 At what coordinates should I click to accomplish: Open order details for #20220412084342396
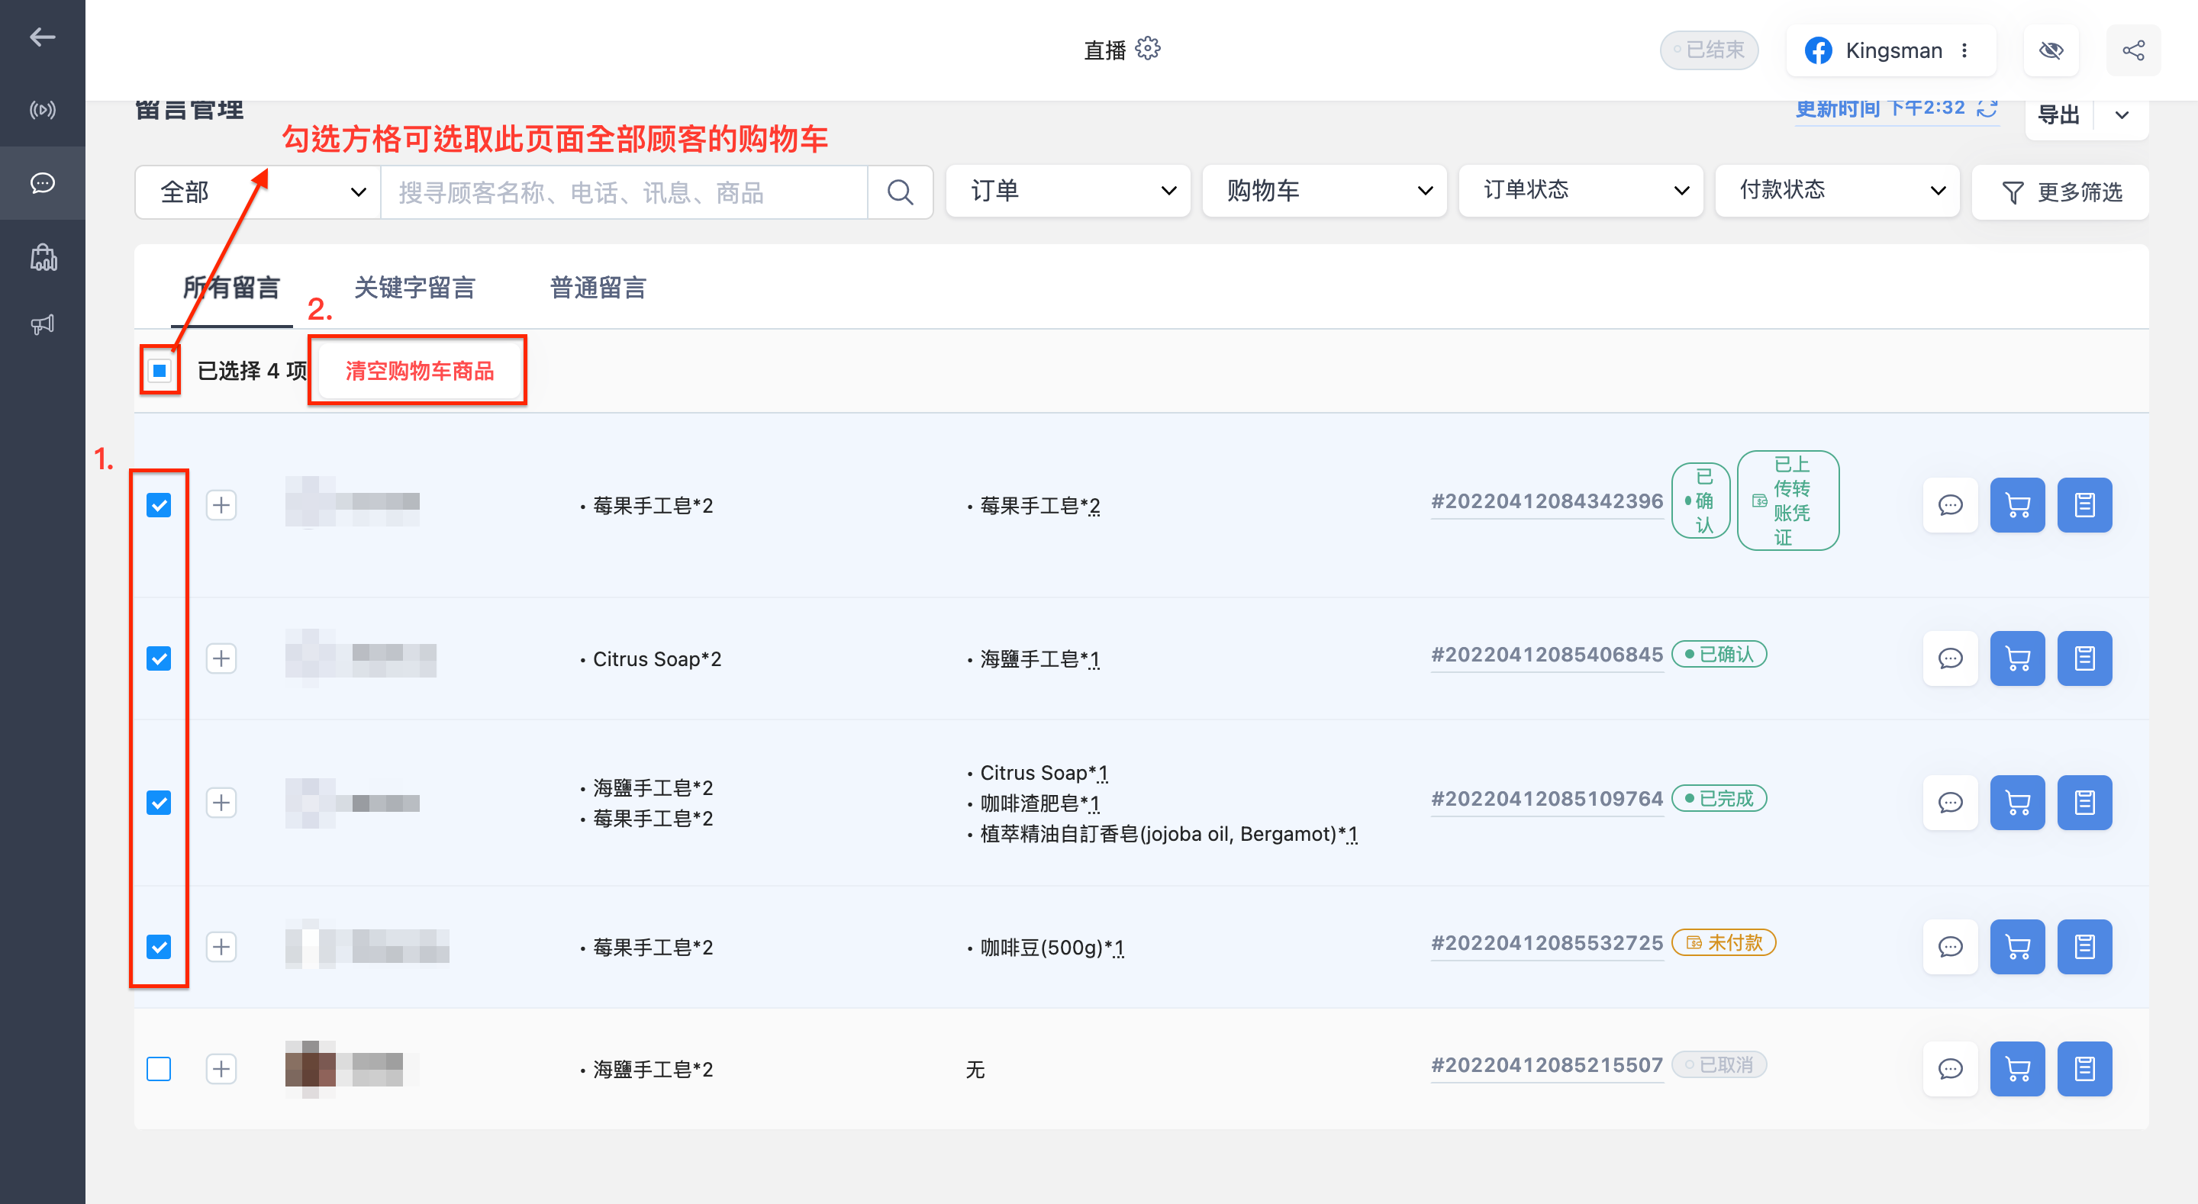coord(2084,505)
